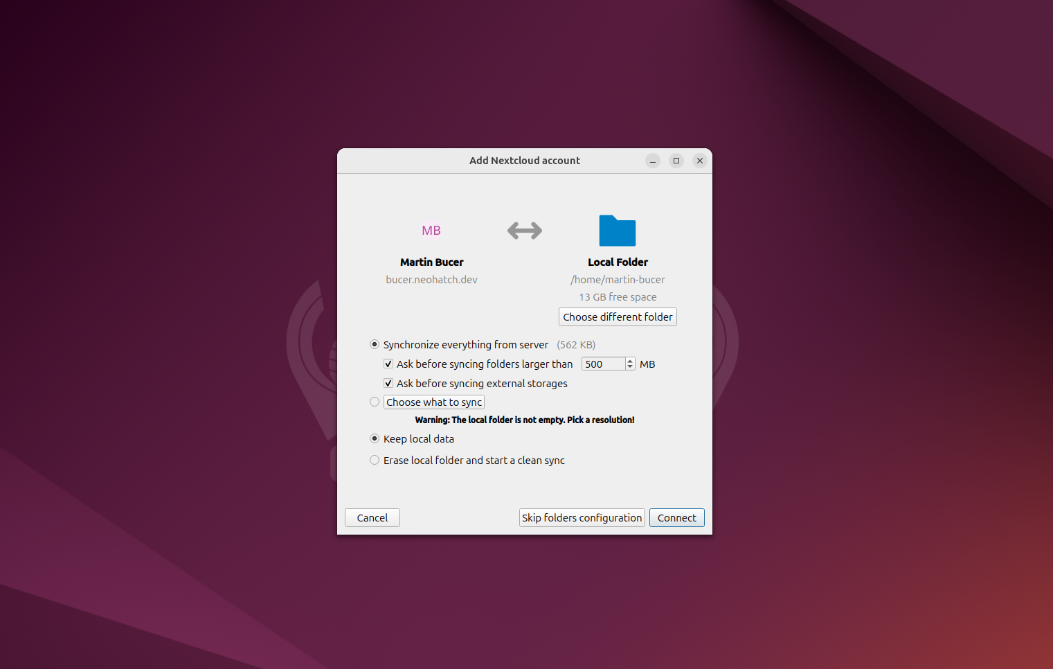The width and height of the screenshot is (1053, 669).
Task: Click the Choose what to sync button
Action: point(434,402)
